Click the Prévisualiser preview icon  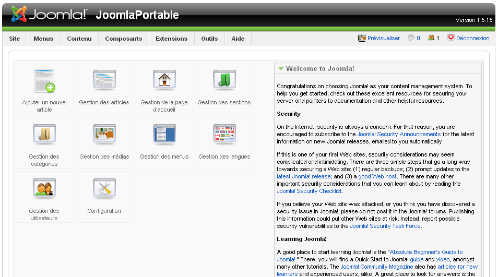click(x=362, y=38)
